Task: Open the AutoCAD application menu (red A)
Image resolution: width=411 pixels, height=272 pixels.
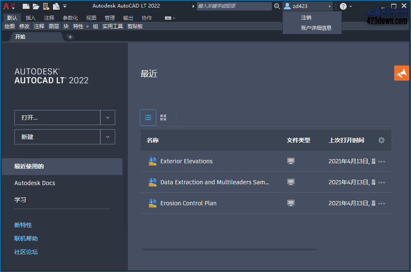Action: pos(6,5)
